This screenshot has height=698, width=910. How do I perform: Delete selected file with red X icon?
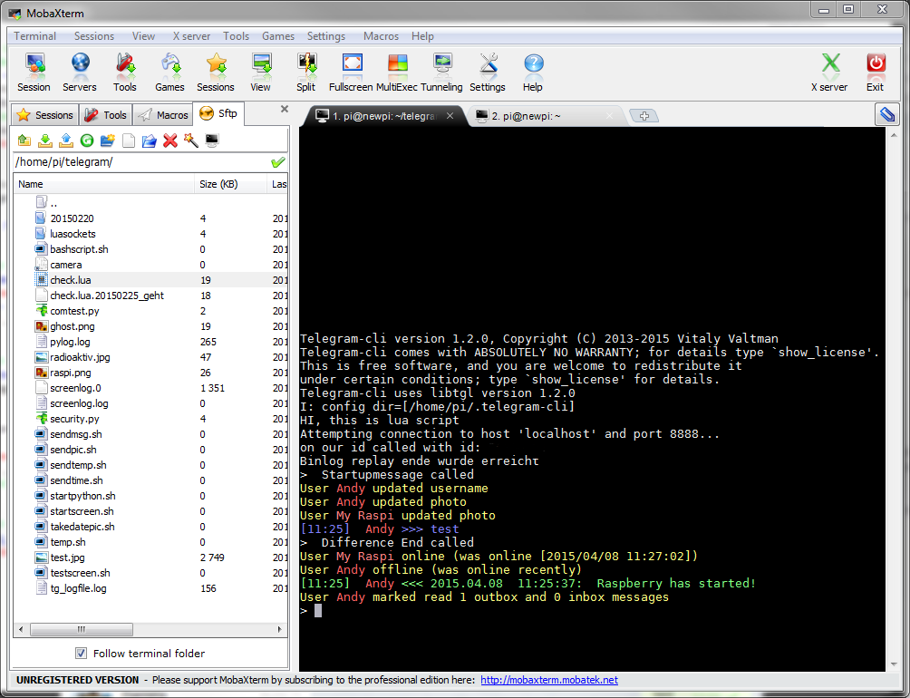tap(170, 141)
